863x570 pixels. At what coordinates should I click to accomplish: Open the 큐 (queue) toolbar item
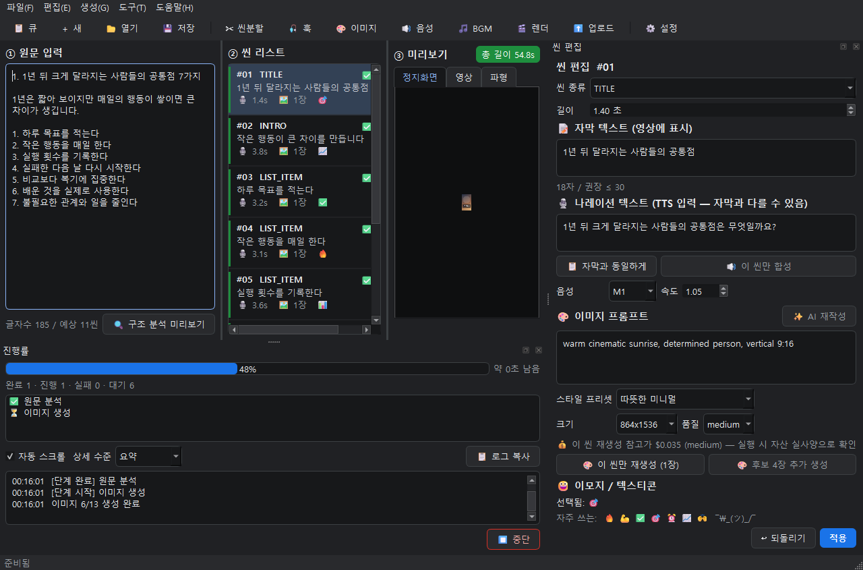[x=26, y=28]
